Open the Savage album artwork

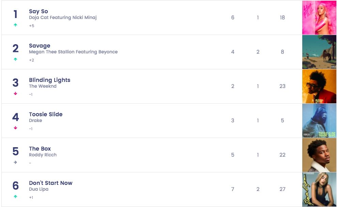click(319, 52)
